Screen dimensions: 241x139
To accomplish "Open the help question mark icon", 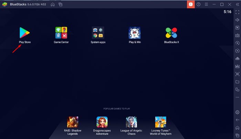I will (198, 4).
